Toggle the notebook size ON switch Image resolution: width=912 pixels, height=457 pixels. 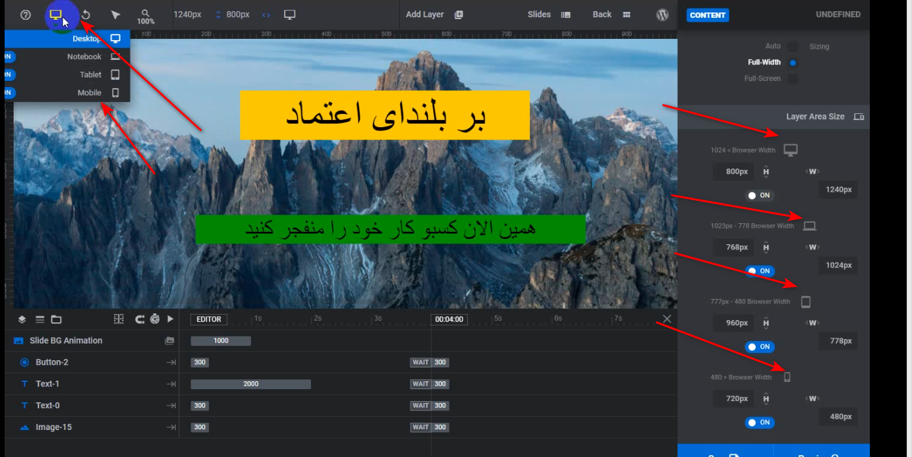[x=759, y=271]
